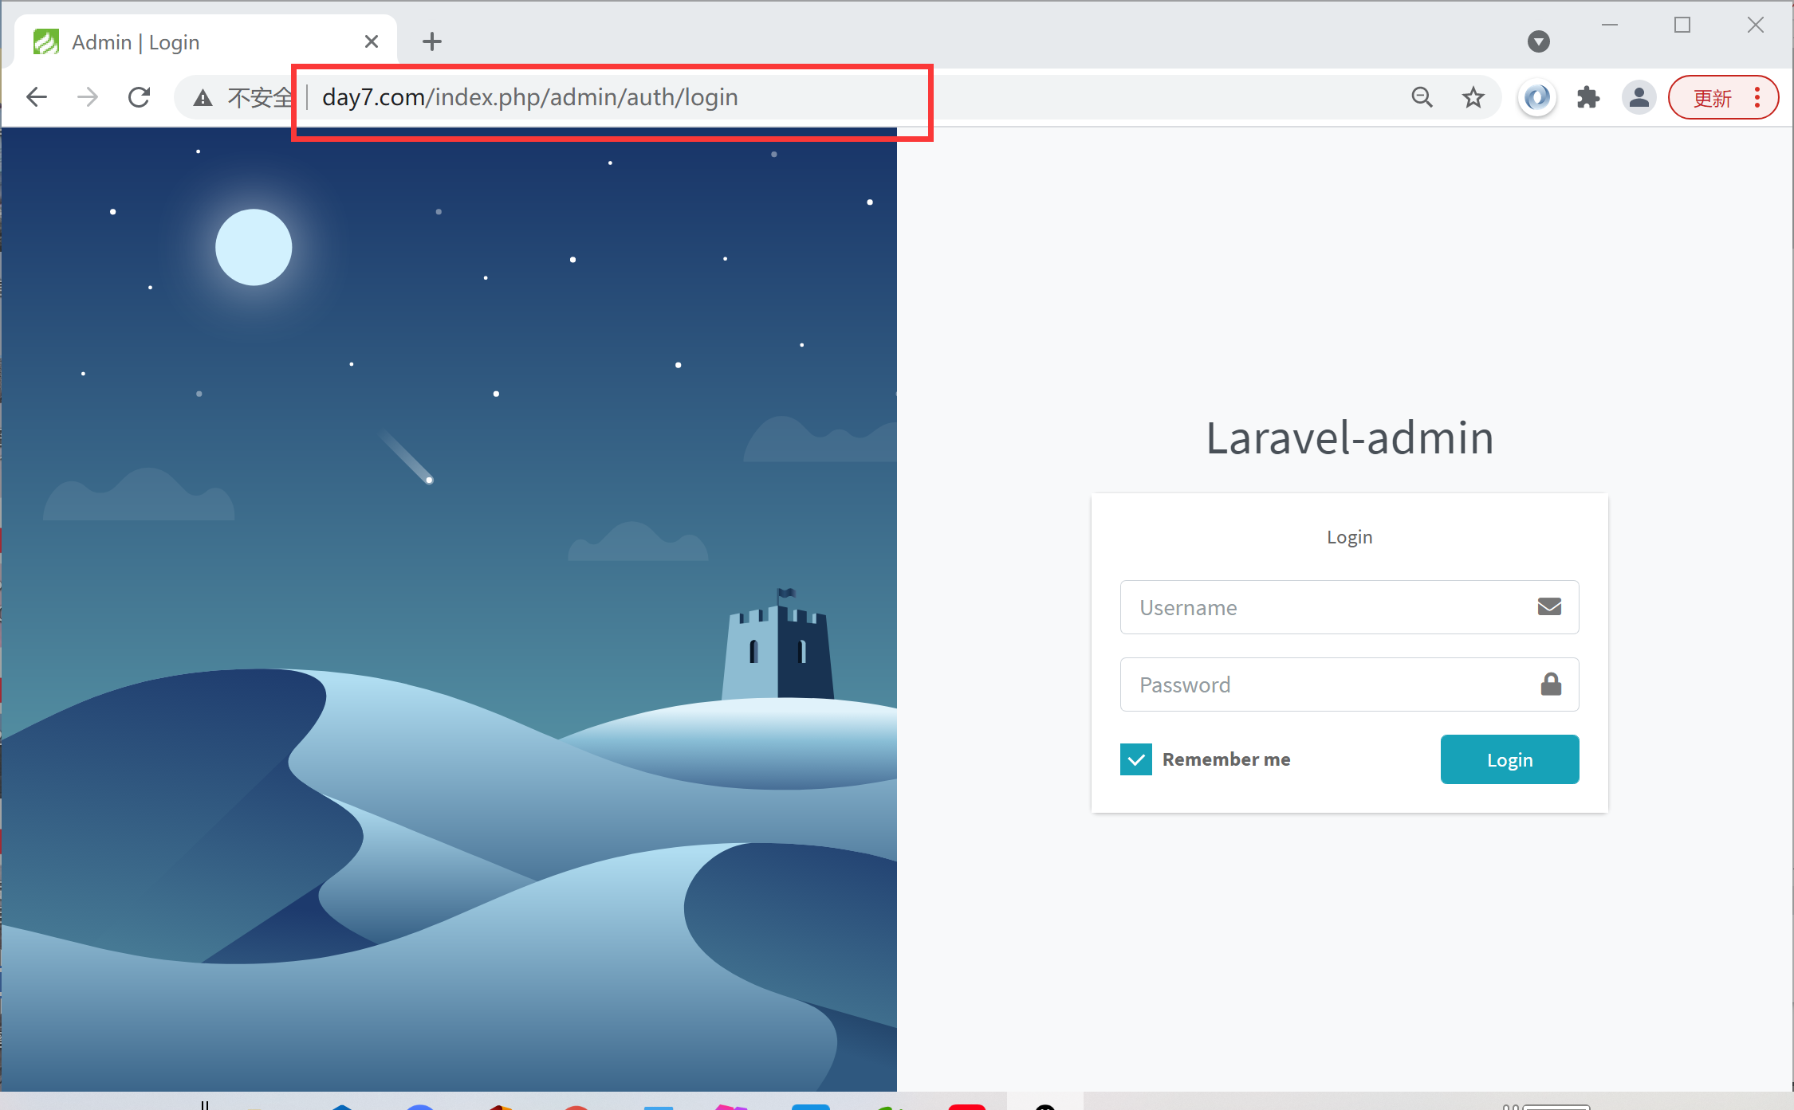This screenshot has width=1794, height=1110.
Task: Close the Admin | Login tab
Action: (x=372, y=41)
